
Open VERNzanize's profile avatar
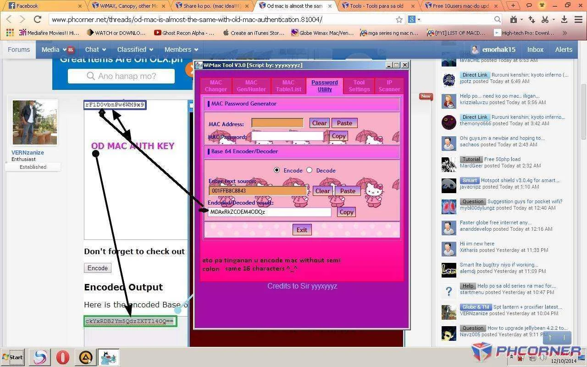coord(35,122)
